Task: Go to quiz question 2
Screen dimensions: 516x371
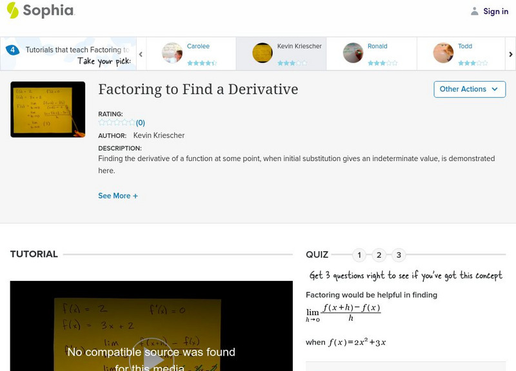Action: (x=379, y=255)
